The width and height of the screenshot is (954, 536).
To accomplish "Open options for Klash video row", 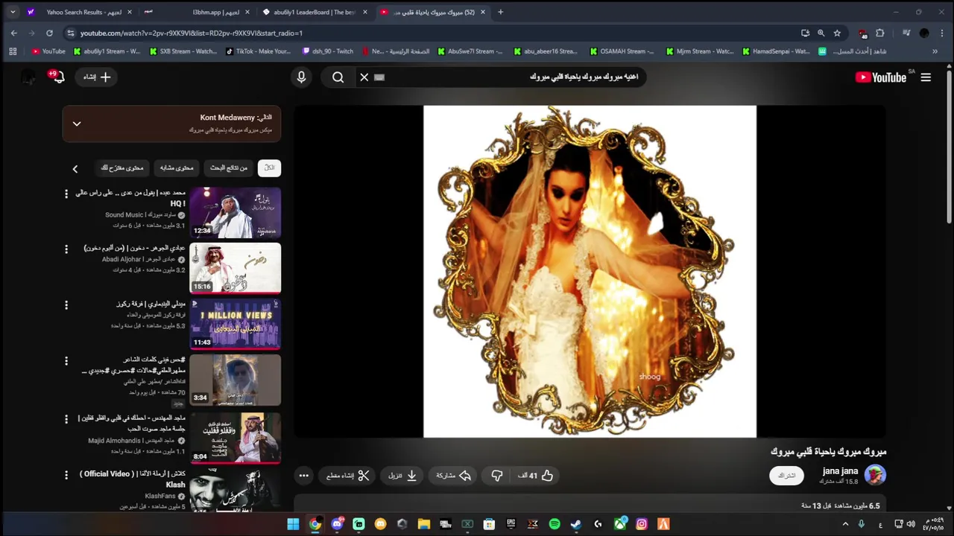I will click(66, 475).
